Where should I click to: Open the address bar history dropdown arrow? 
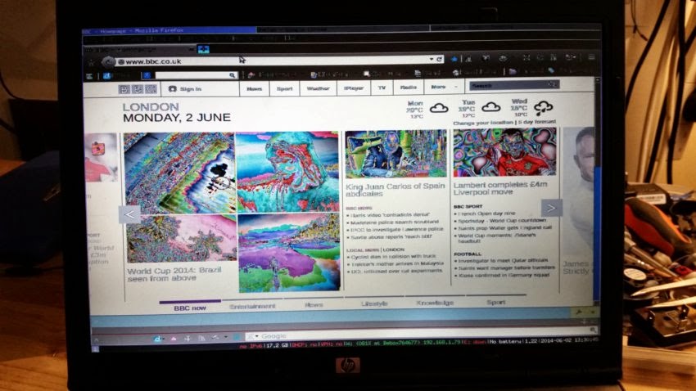click(x=431, y=59)
